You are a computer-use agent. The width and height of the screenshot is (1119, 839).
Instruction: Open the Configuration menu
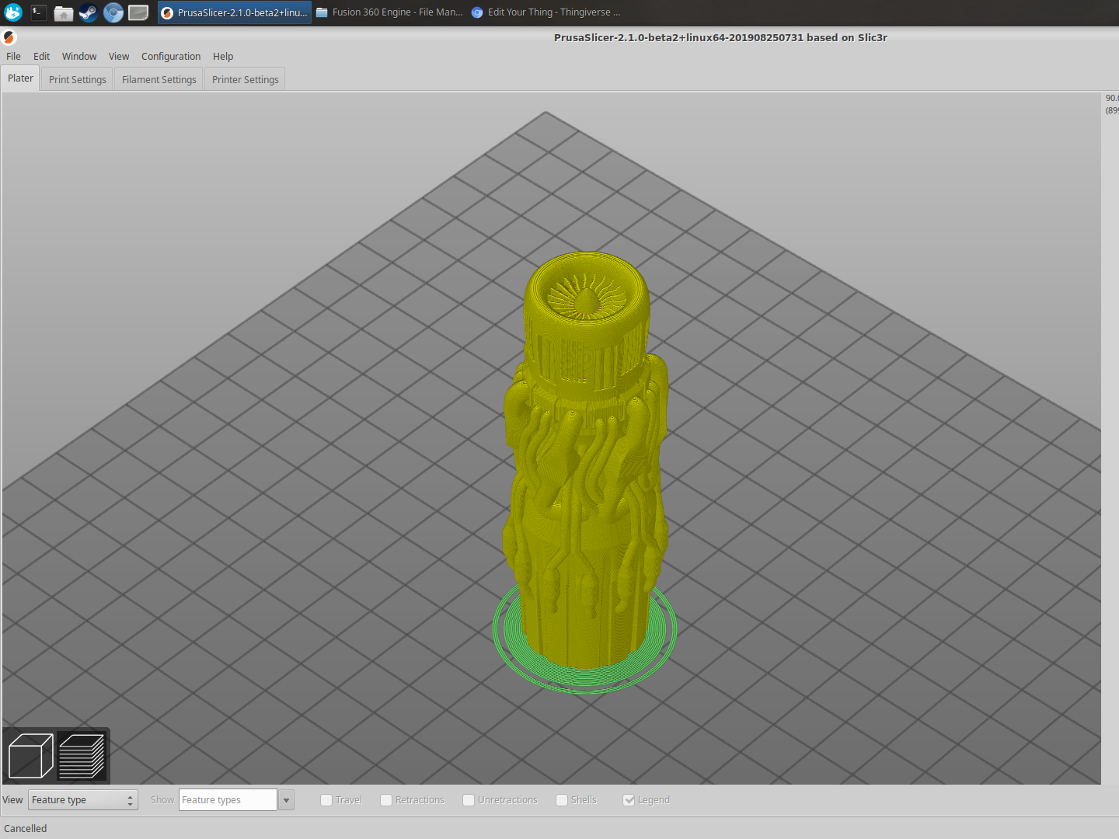(x=171, y=56)
